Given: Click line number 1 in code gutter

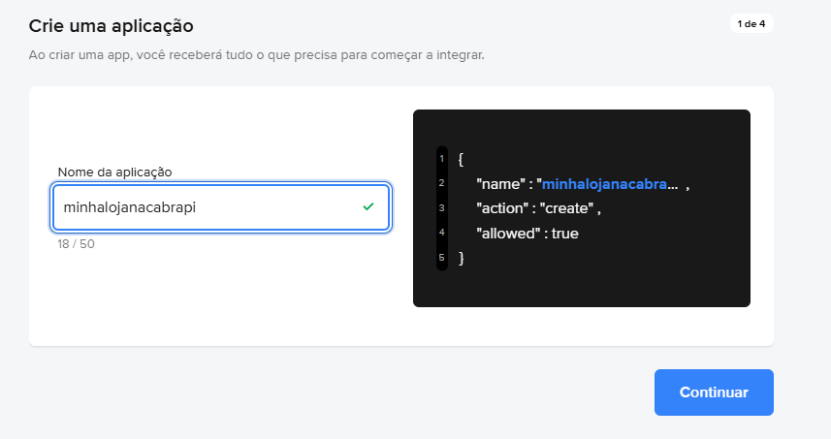Looking at the screenshot, I should coord(441,158).
